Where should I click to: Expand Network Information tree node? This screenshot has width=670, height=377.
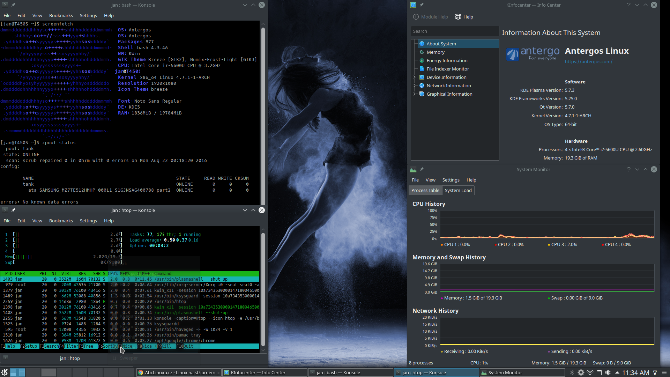[415, 86]
